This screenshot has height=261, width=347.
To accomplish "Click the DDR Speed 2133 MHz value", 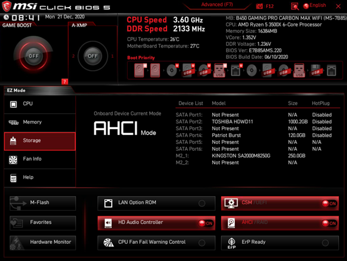I will tap(189, 29).
